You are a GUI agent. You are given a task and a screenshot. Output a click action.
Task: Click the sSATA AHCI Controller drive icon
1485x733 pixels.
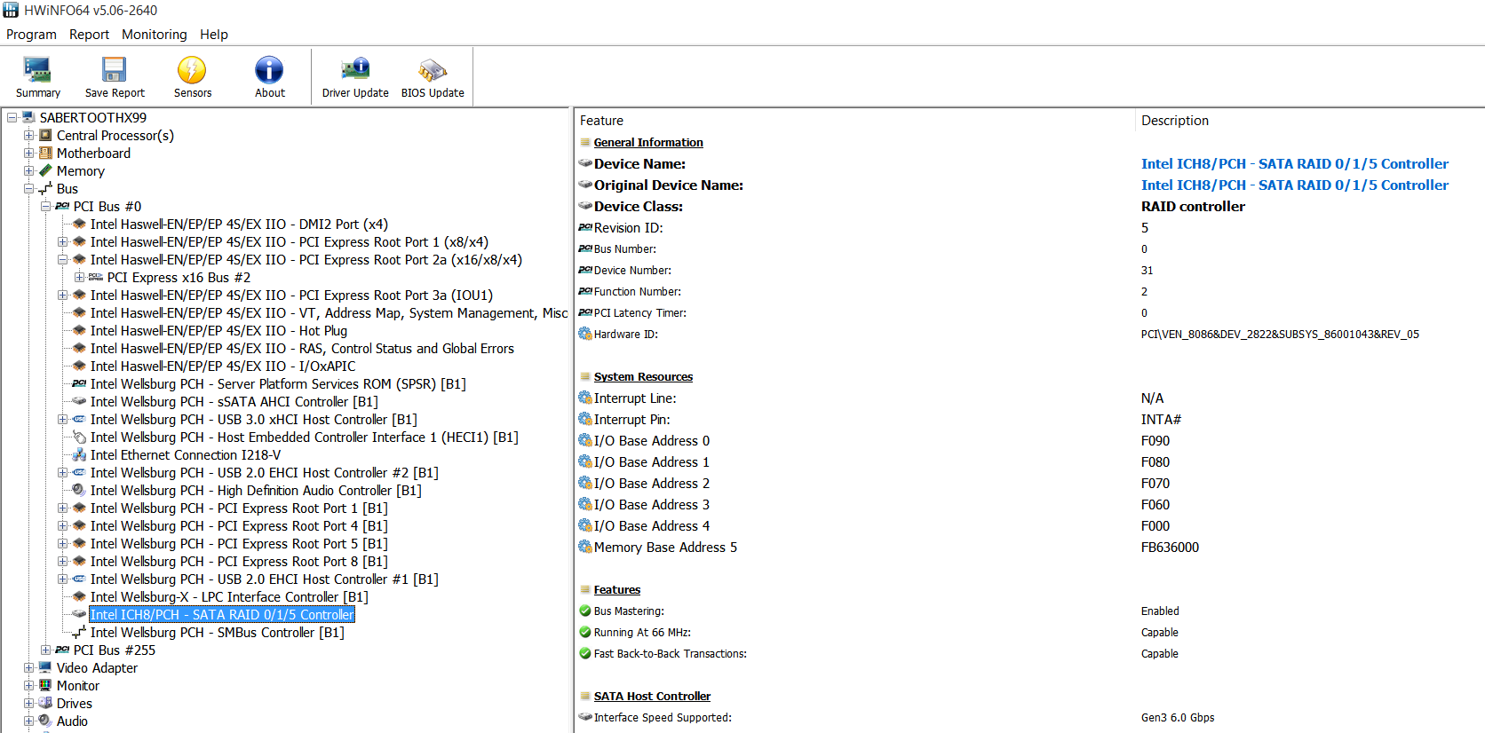click(79, 402)
